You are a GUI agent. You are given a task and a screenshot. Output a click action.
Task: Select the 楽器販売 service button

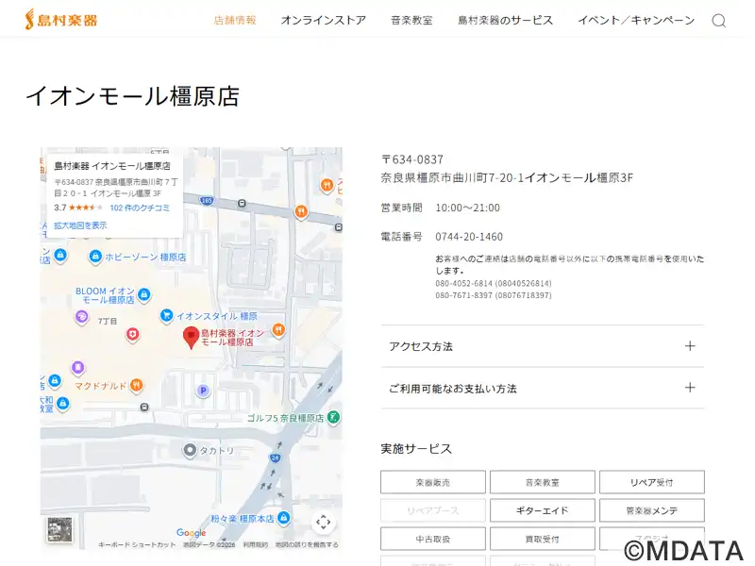point(432,482)
